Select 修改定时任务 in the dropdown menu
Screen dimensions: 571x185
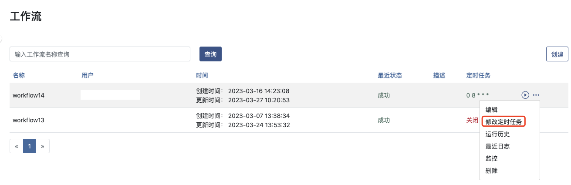(x=503, y=122)
